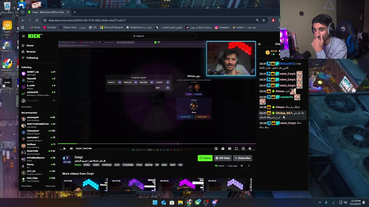Screen dimensions: 369x207
Task: Collapse recommended list with Show Less
Action: pyautogui.click(x=50, y=186)
